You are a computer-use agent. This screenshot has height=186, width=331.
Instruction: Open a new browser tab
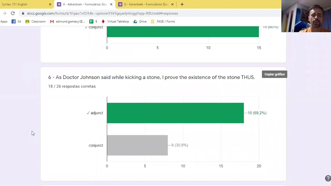(182, 4)
